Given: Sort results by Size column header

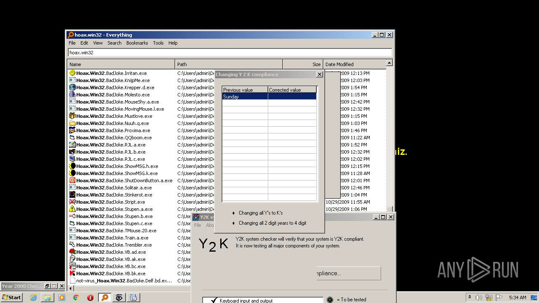Looking at the screenshot, I should point(303,64).
